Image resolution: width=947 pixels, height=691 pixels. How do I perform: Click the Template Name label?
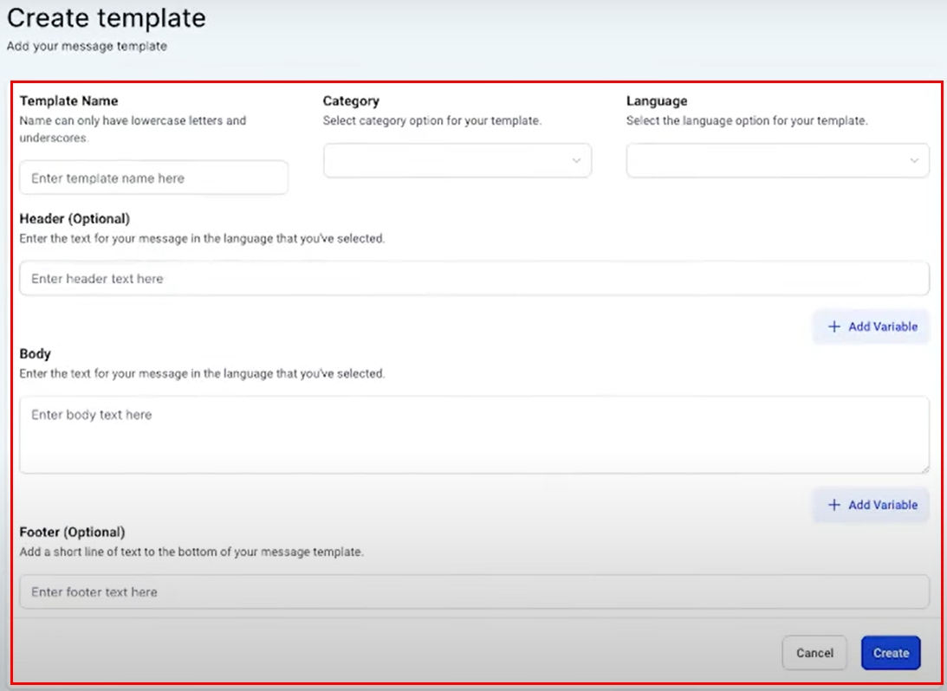69,101
